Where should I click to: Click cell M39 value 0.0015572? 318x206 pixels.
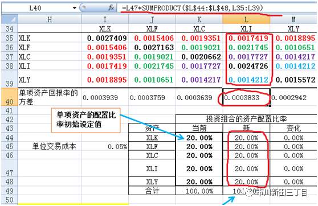(295, 80)
